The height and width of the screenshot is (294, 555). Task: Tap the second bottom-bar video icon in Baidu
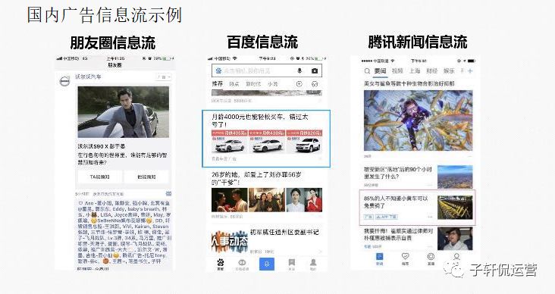click(242, 264)
